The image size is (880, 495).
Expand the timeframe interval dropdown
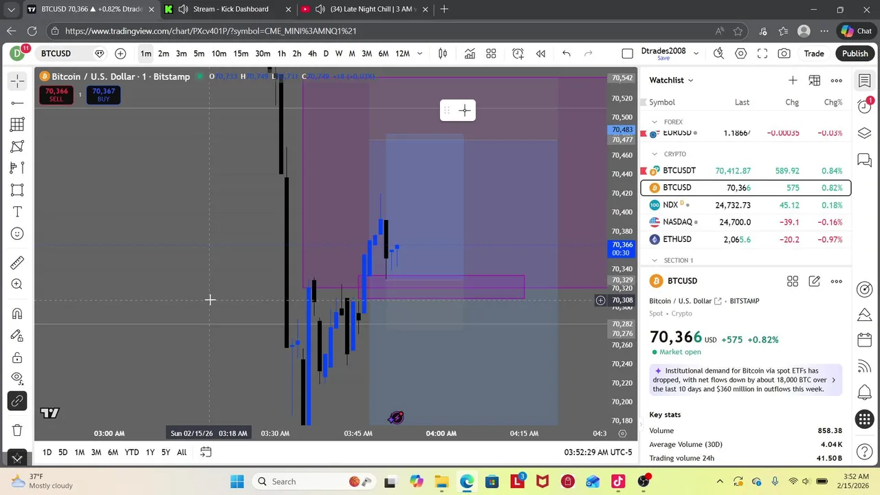click(420, 54)
